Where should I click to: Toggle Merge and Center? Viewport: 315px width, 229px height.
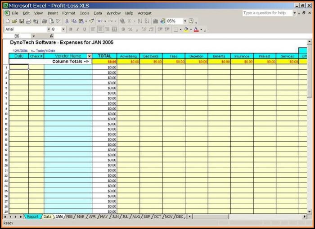pos(114,29)
